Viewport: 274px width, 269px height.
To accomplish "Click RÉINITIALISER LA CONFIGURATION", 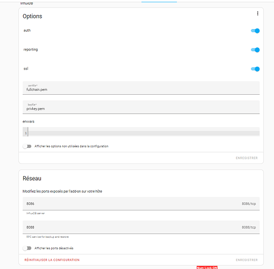I will [x=52, y=260].
